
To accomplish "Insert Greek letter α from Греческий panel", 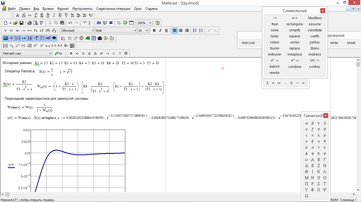I will click(307, 123).
